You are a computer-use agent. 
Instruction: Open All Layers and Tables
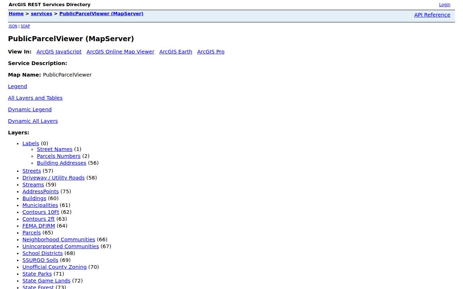[x=35, y=98]
